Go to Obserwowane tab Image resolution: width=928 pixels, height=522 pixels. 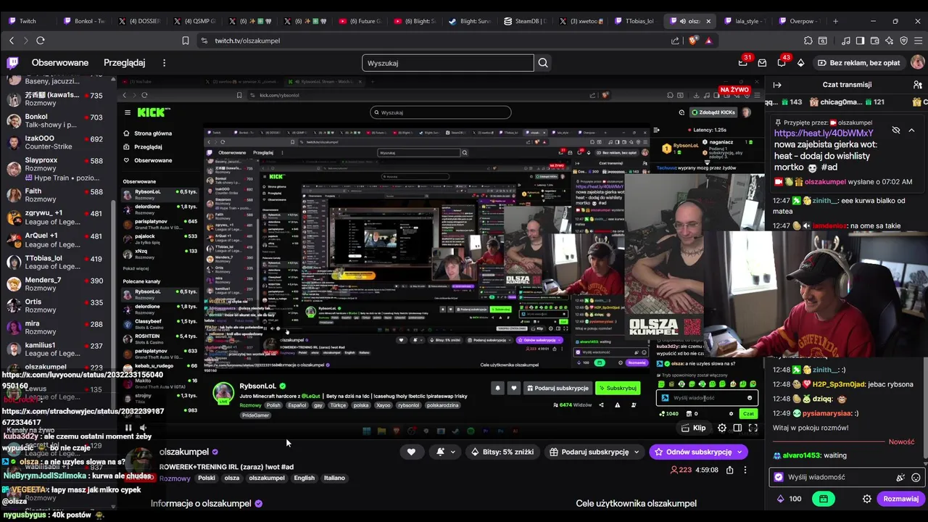(x=60, y=63)
